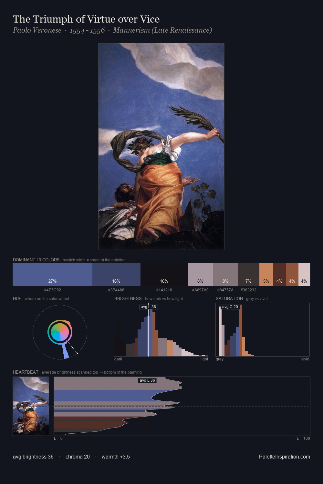The width and height of the screenshot is (323, 484).
Task: Choose the 4% pale pink swatch
Action: pyautogui.click(x=304, y=275)
